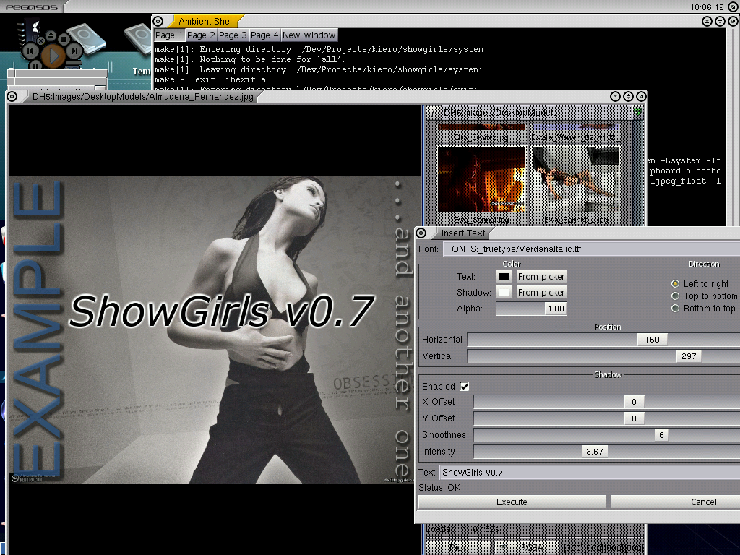The width and height of the screenshot is (740, 555).
Task: Click the green bookmark icon in thumbnail browser
Action: tap(638, 113)
